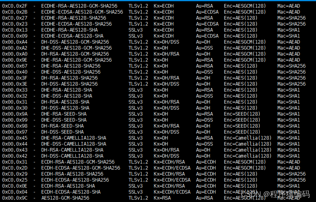316x202 pixels.
Task: Click TLSv1.2 in the 0x00,0x9E row
Action: [x=138, y=60]
